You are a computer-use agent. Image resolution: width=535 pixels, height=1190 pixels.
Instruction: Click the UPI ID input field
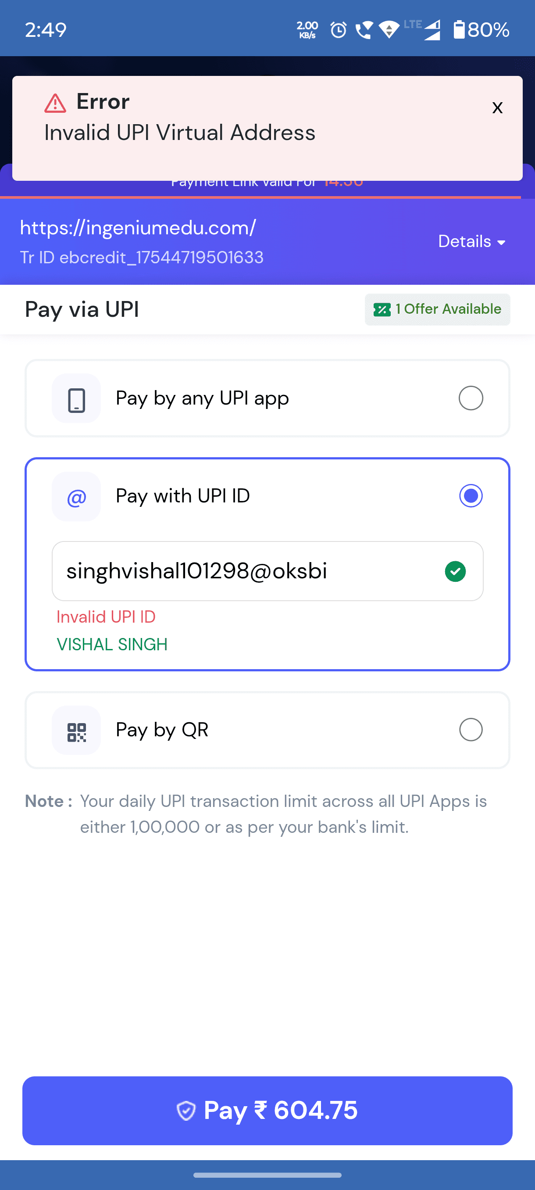click(x=267, y=571)
